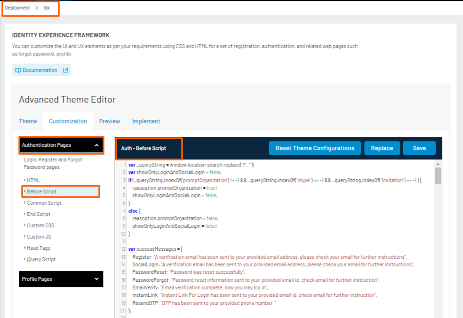Screen dimensions: 463x318
Task: Click the book icon before Documentation
Action: [x=18, y=70]
